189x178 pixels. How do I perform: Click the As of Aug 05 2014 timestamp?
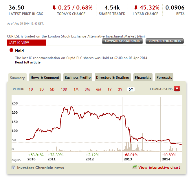click(x=25, y=24)
